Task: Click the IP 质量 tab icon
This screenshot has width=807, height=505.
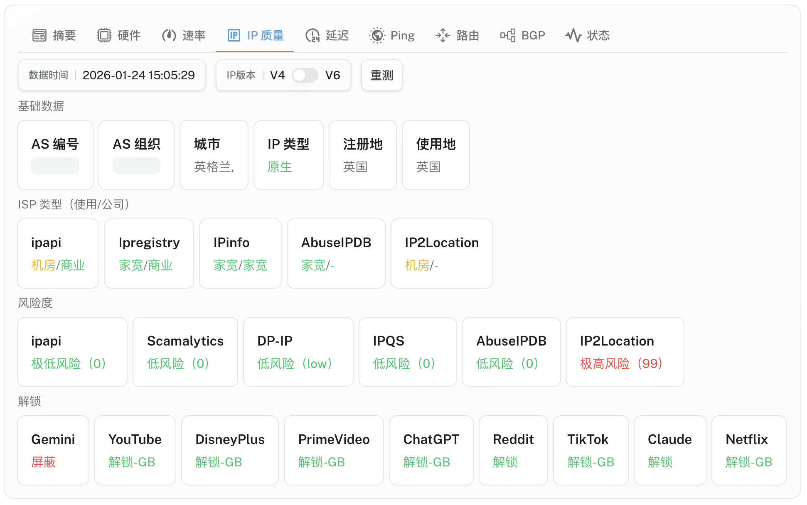Action: [234, 36]
